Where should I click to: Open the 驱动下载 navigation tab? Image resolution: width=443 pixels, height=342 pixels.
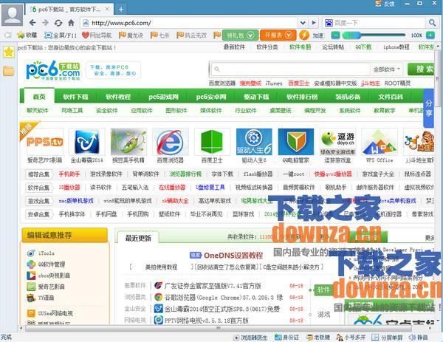[256, 97]
